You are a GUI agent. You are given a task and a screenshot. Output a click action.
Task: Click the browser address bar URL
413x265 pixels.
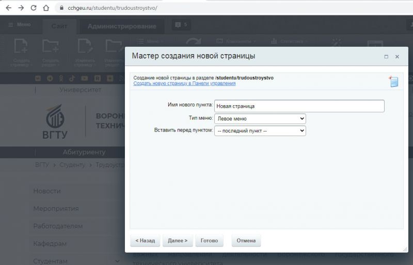[x=113, y=8]
